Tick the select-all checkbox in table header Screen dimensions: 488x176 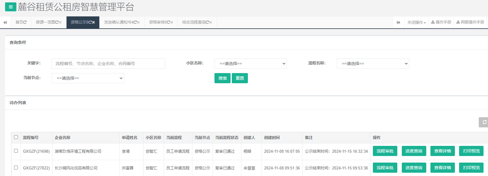16,137
